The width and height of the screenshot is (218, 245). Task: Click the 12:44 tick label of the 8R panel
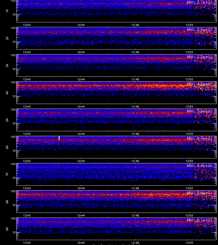click(x=81, y=216)
